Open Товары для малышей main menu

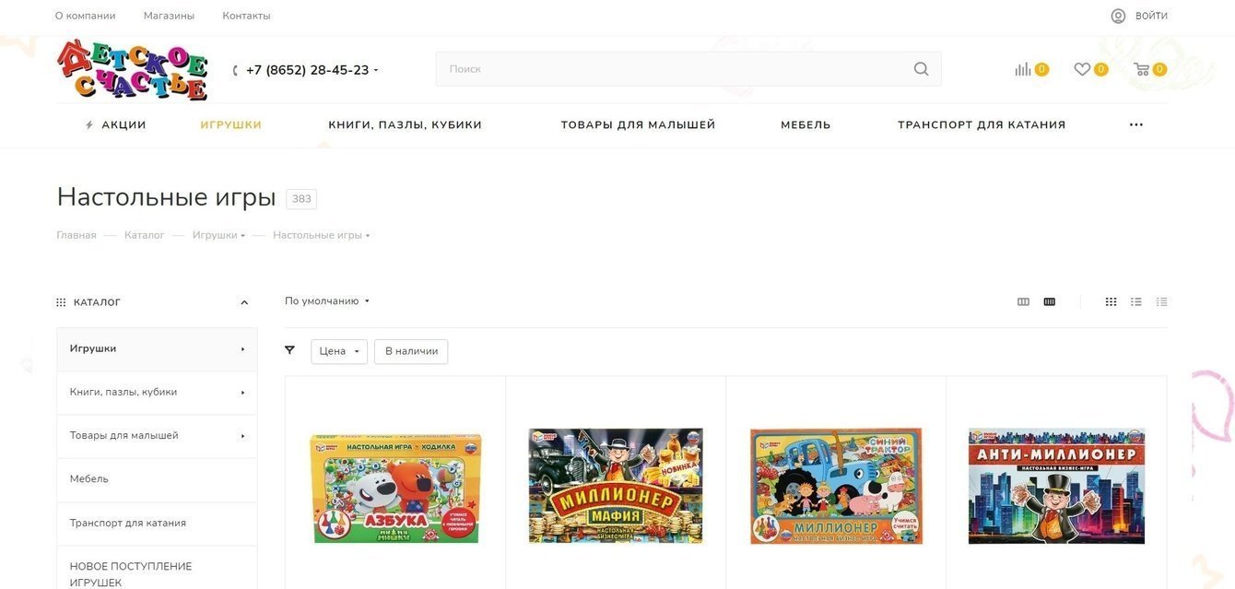[x=638, y=124]
